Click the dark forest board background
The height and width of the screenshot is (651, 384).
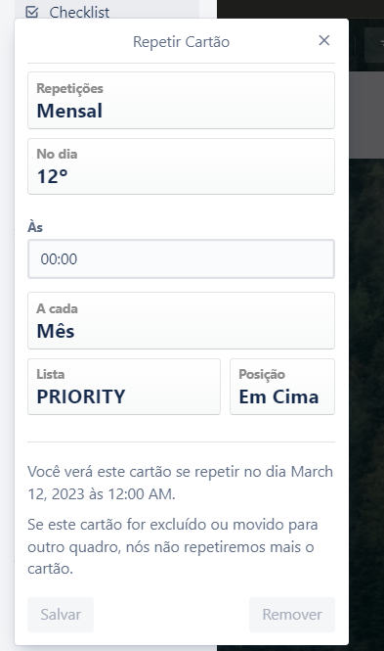click(x=366, y=374)
